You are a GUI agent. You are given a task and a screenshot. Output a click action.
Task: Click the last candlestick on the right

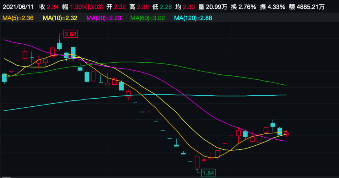[287, 133]
